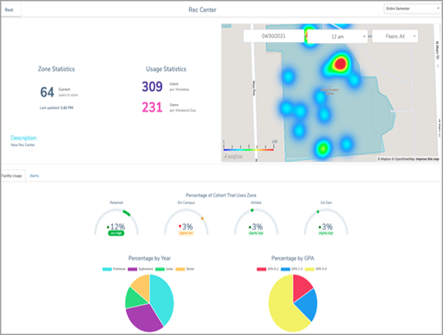Click the Retained 12% gauge

[x=116, y=222]
